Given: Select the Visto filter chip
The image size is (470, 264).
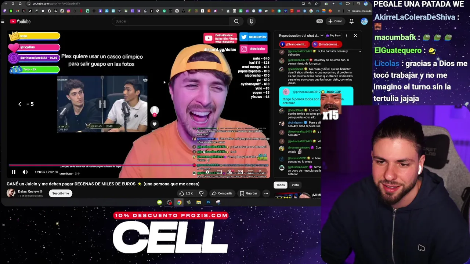Looking at the screenshot, I should tap(295, 185).
